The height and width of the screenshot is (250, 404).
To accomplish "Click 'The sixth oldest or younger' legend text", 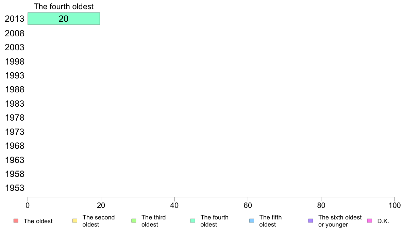I will pyautogui.click(x=340, y=221).
